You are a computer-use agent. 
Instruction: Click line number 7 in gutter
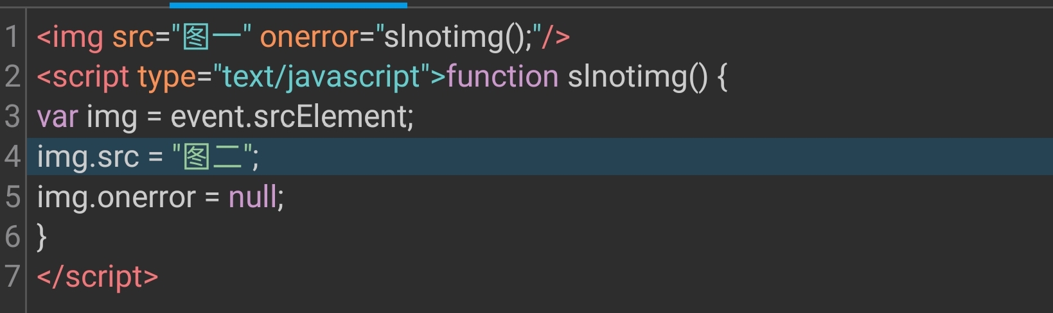12,276
